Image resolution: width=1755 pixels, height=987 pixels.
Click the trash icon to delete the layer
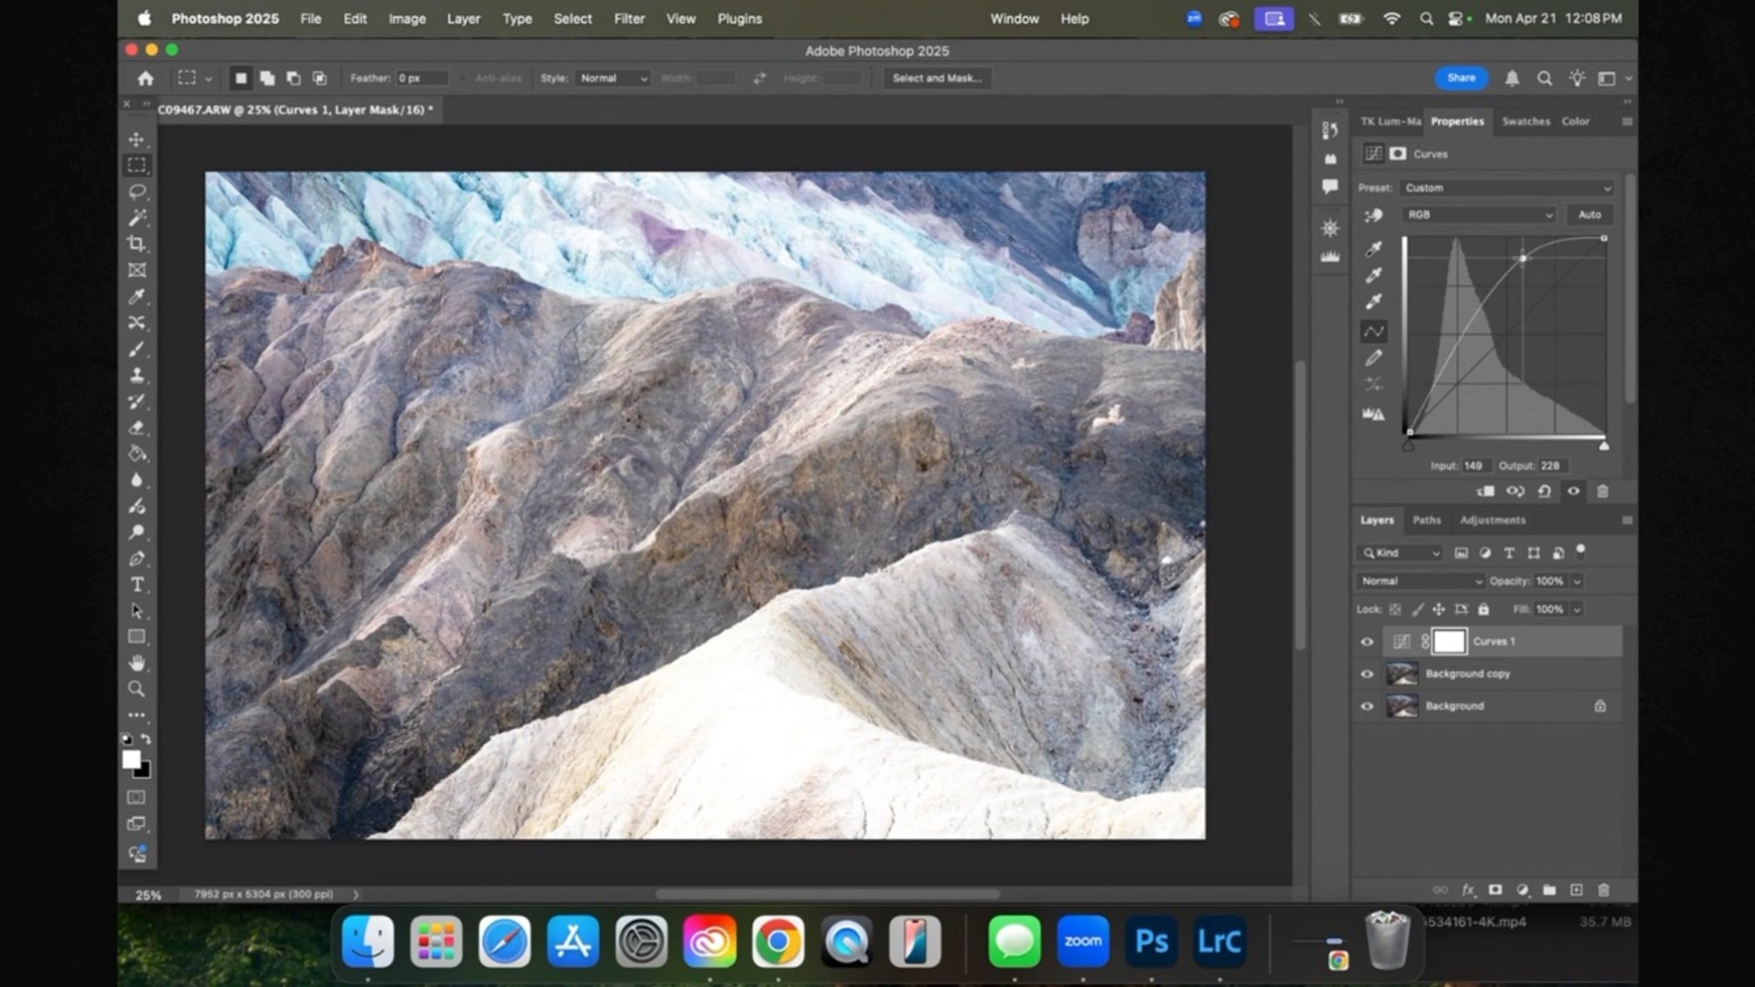click(1605, 889)
